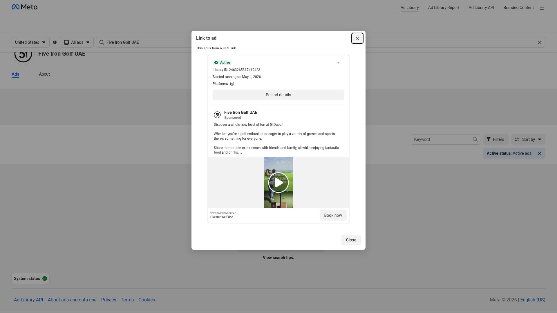Click Five Iron Golf UAE advertiser name in ad

click(240, 112)
